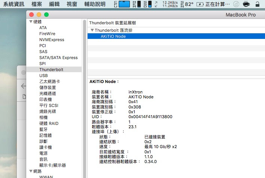Click the 連結控制器韌體版本 value 0.34.0
This screenshot has height=178, width=265.
click(x=150, y=162)
